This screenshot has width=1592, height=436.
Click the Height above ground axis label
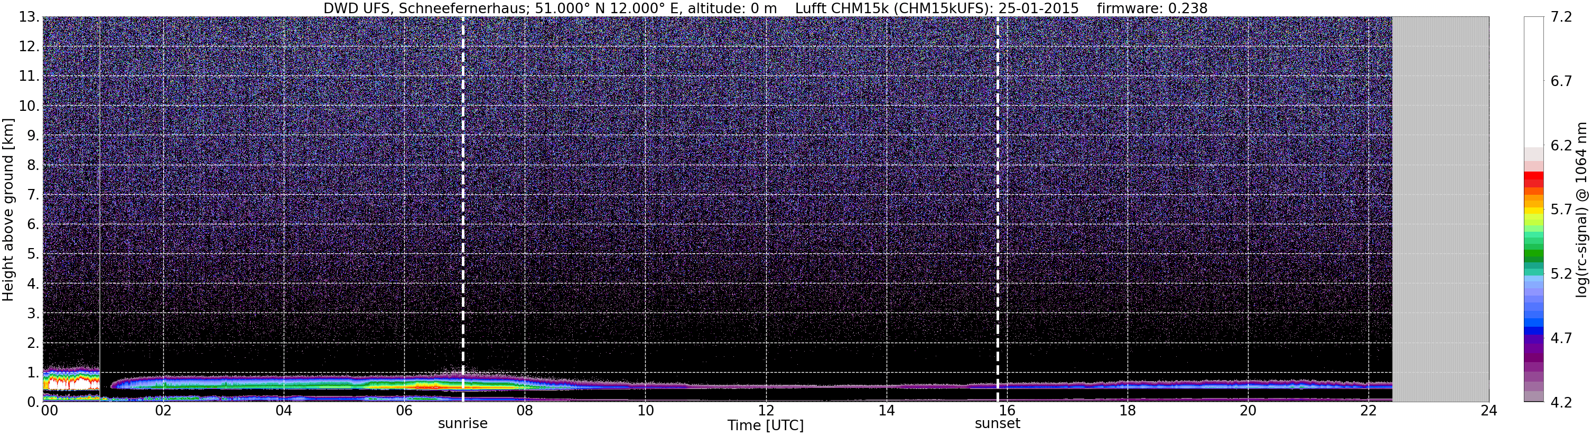click(x=8, y=208)
